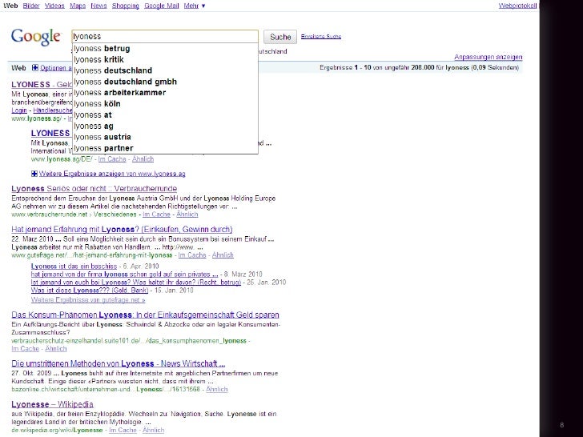The height and width of the screenshot is (437, 583).
Task: Open Erweiterte Suche link
Action: point(321,37)
